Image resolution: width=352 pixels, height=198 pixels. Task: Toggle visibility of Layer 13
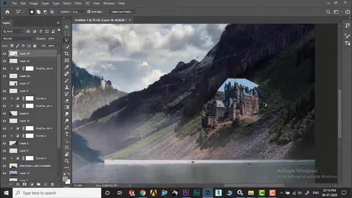point(4,173)
